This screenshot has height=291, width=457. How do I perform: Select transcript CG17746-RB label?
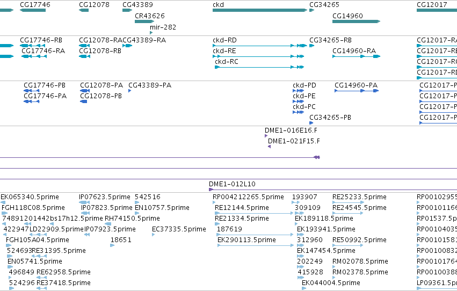tap(41, 40)
